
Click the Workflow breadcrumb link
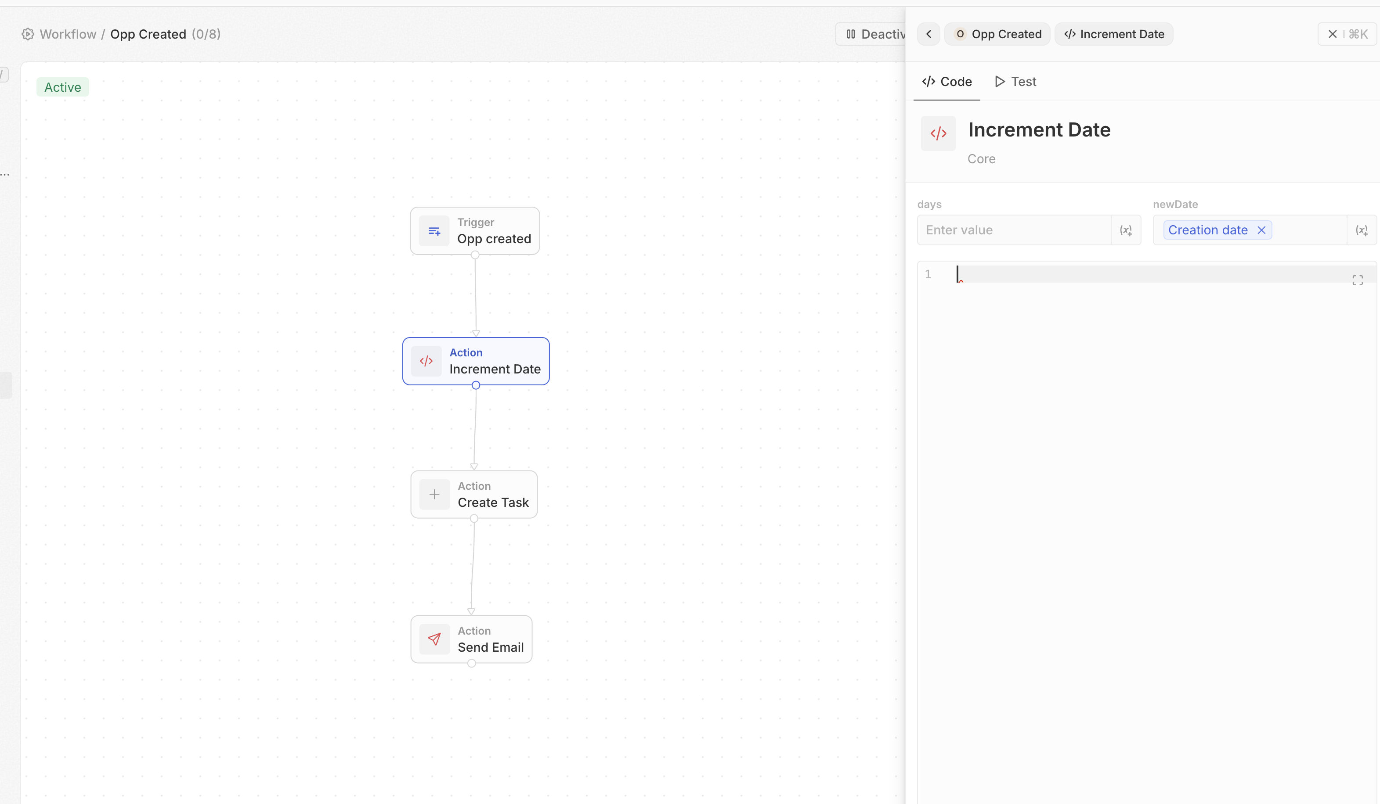(x=68, y=35)
